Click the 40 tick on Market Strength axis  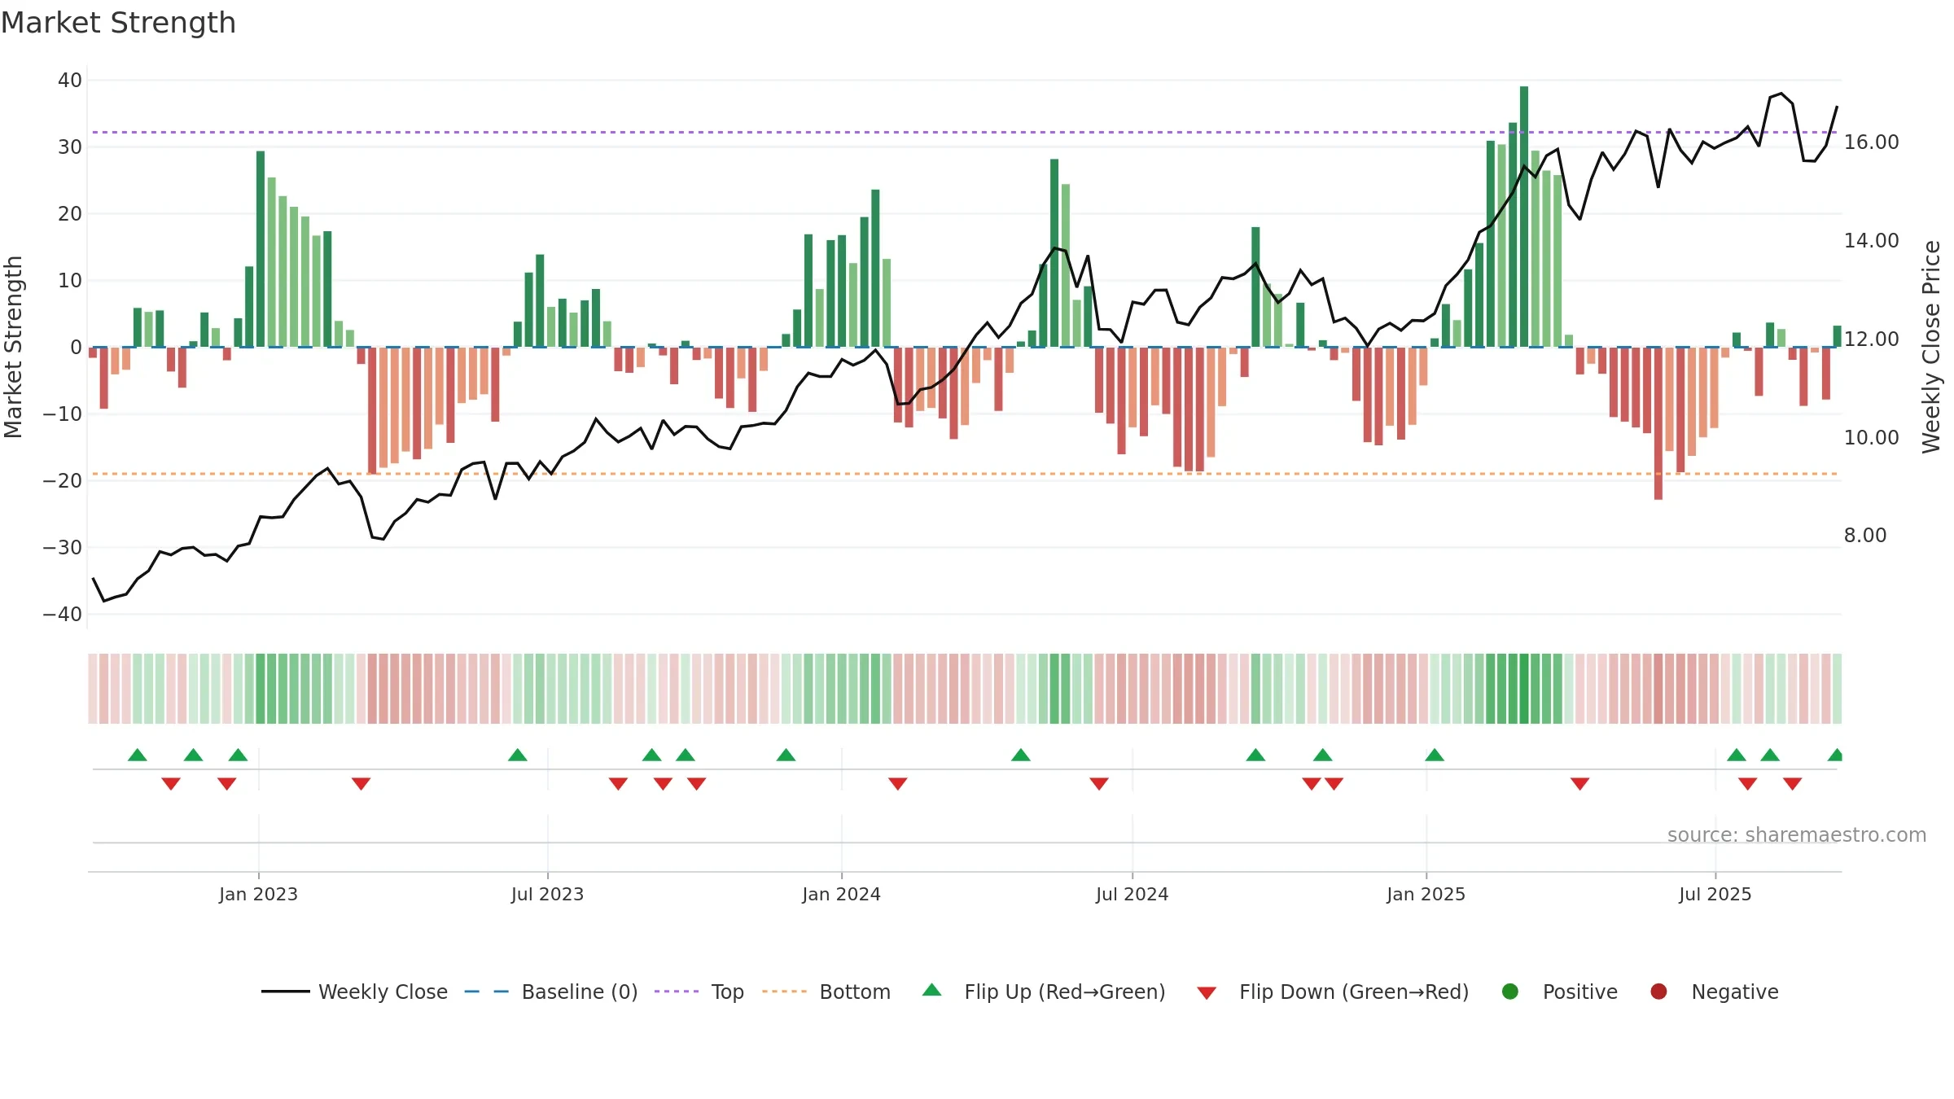click(x=70, y=81)
